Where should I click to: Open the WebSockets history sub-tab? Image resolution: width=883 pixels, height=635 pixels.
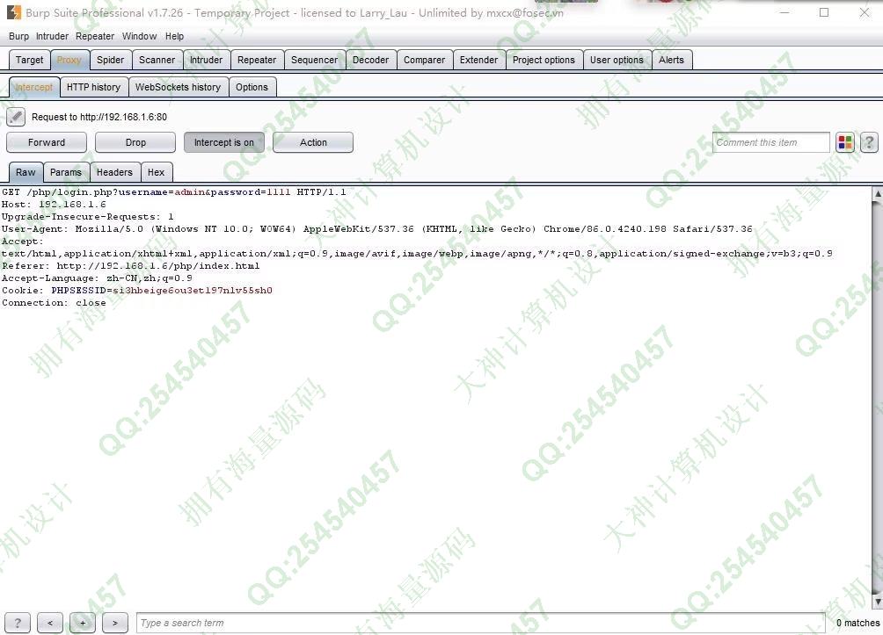178,87
